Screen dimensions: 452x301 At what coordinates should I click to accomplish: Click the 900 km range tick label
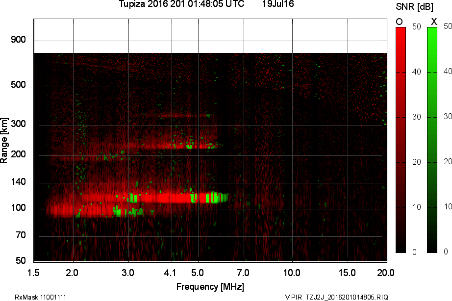click(18, 40)
